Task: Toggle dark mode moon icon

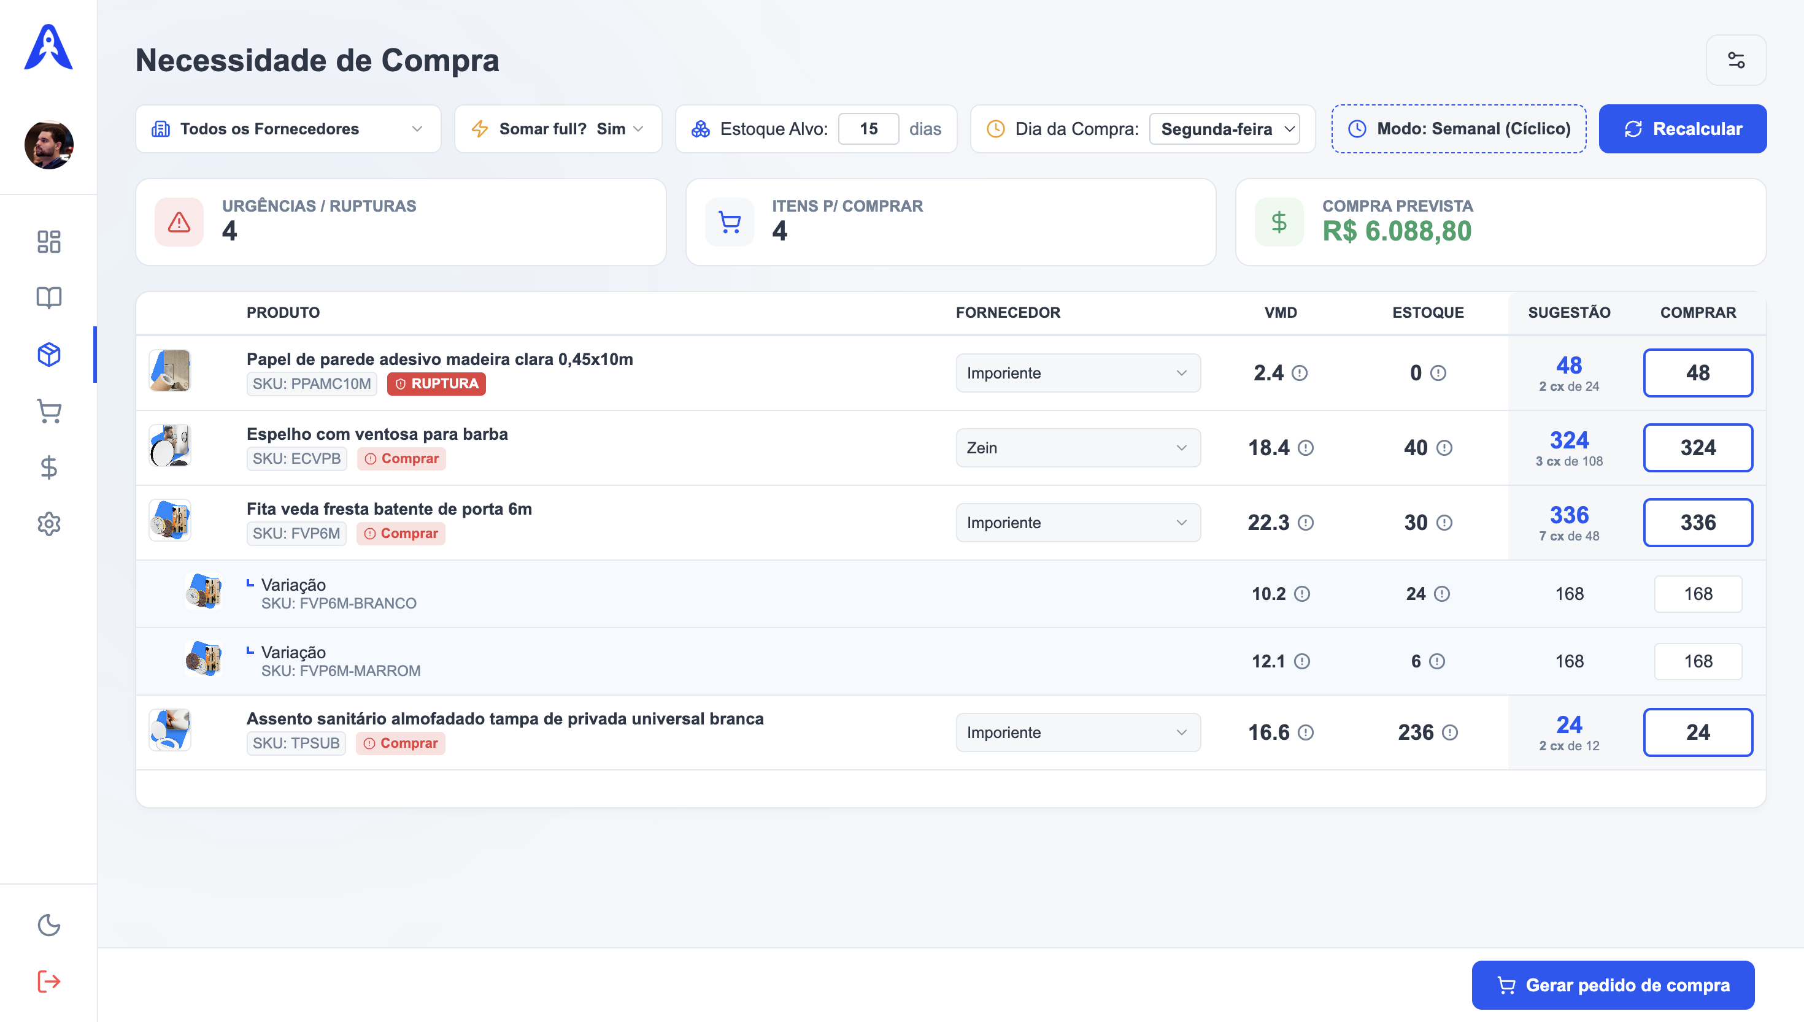Action: tap(48, 925)
